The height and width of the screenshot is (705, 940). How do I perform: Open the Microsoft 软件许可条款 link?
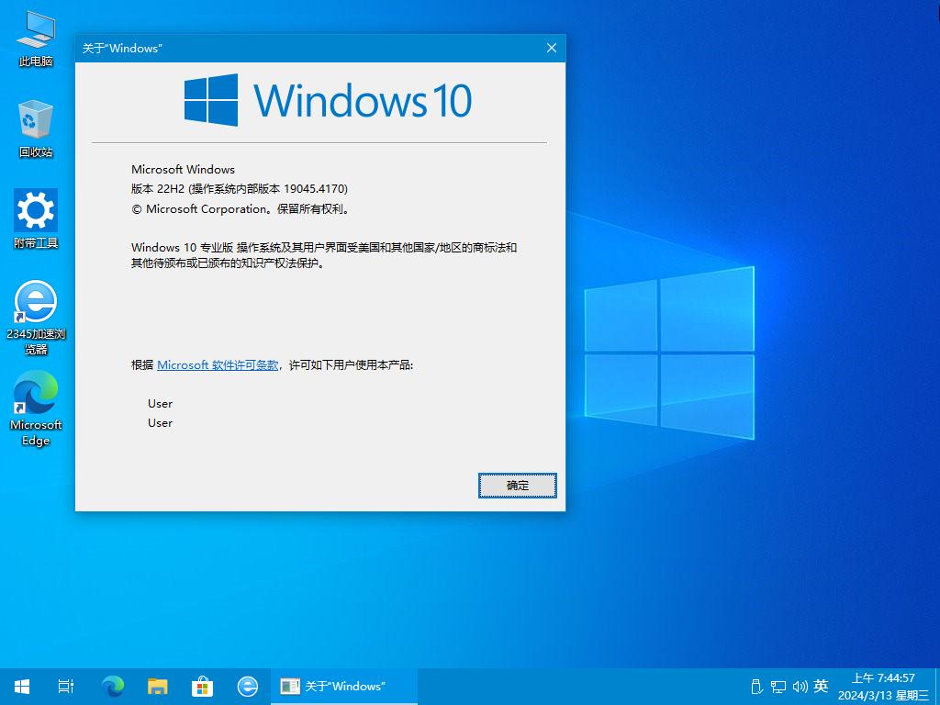pyautogui.click(x=218, y=365)
